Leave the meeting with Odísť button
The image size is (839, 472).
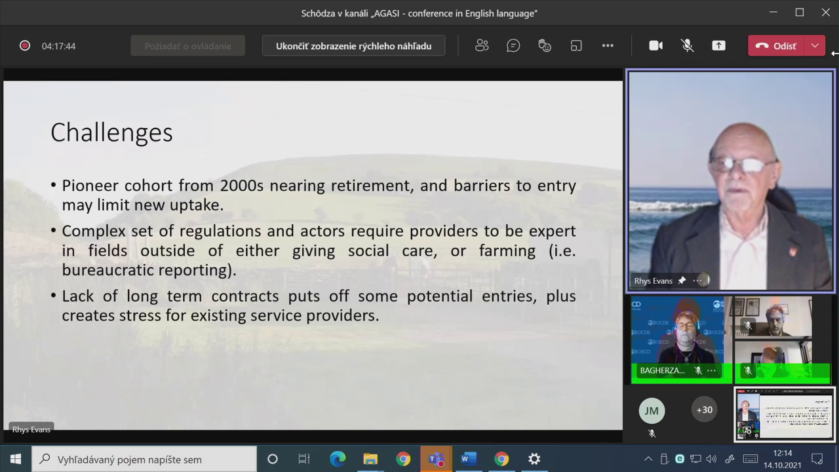pos(777,46)
